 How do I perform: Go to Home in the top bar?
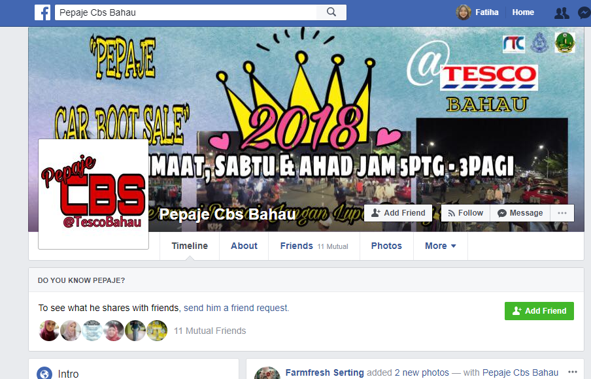(x=523, y=12)
